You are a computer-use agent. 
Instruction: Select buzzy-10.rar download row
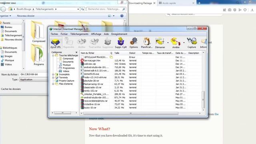click(x=141, y=108)
